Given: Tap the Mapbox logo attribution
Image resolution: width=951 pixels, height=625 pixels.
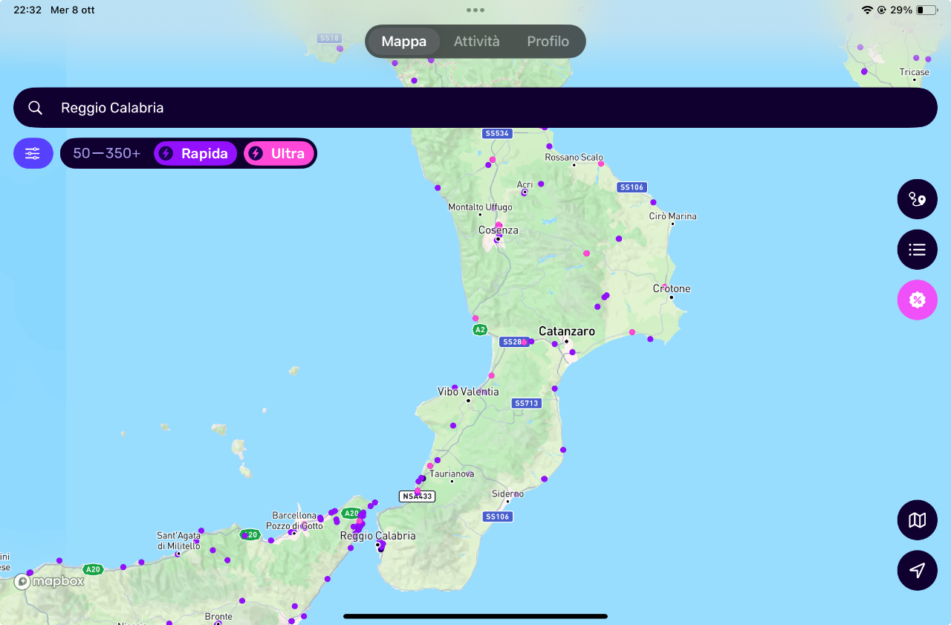Looking at the screenshot, I should (x=49, y=581).
